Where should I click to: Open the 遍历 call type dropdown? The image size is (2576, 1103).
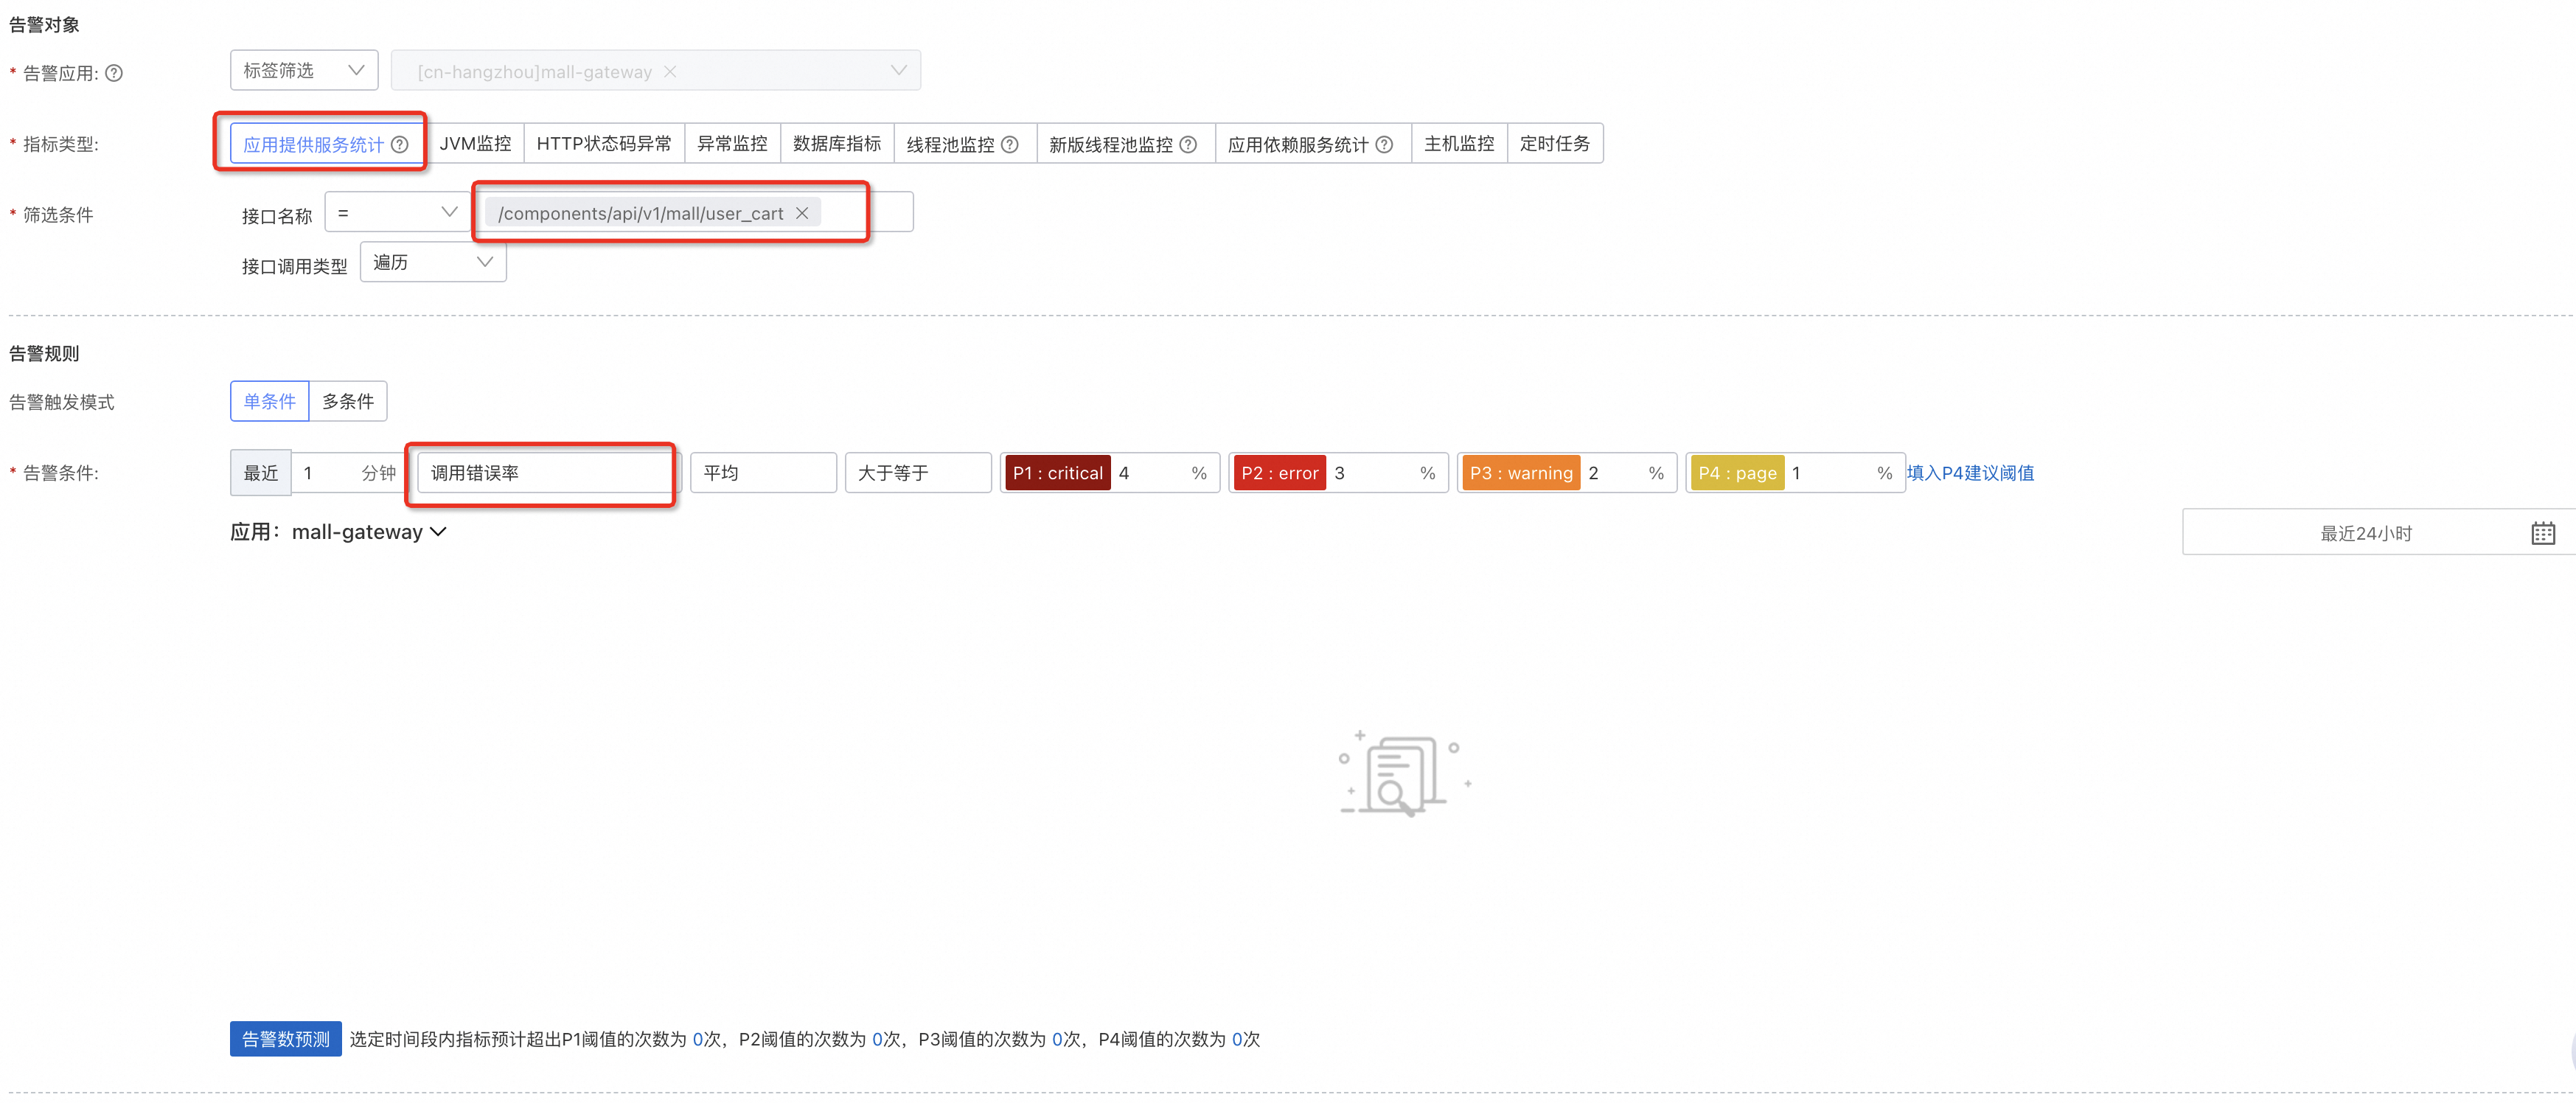click(433, 262)
